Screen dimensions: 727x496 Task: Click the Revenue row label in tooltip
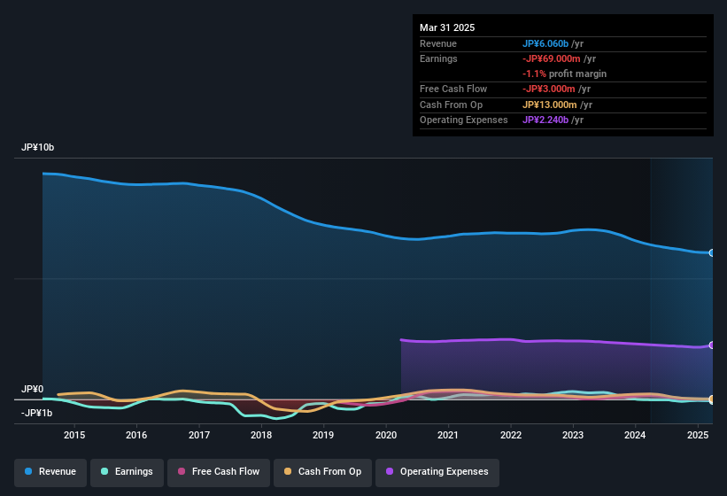point(438,43)
